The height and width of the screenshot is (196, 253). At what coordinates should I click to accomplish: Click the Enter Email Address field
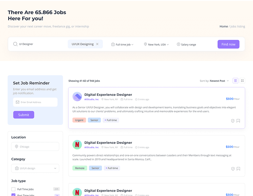(35, 102)
